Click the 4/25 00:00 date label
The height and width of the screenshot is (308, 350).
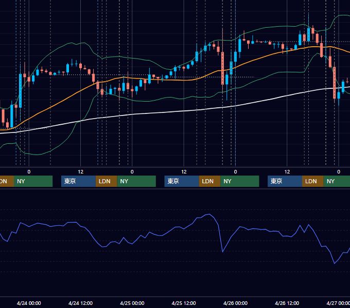132,303
